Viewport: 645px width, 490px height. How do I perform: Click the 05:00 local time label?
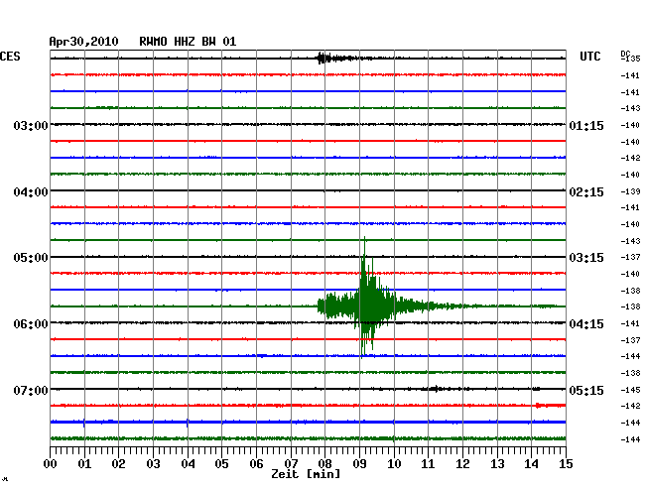31,258
